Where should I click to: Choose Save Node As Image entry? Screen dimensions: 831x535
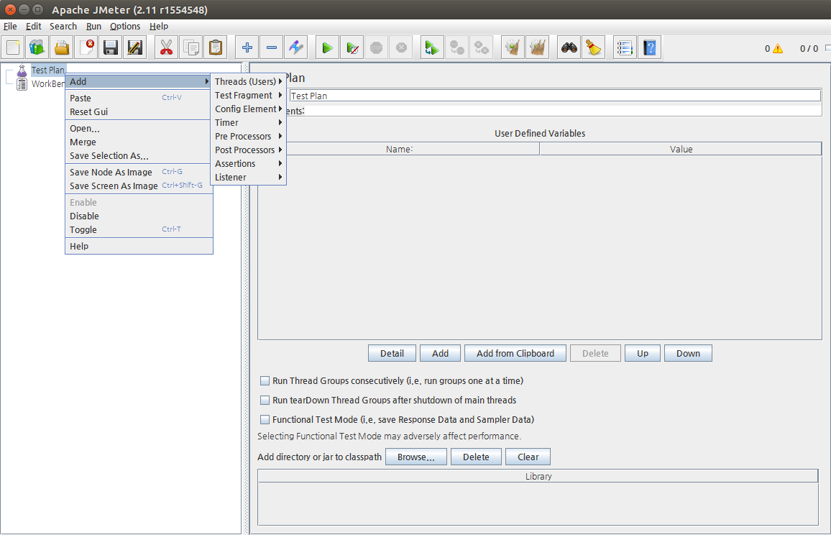point(138,173)
